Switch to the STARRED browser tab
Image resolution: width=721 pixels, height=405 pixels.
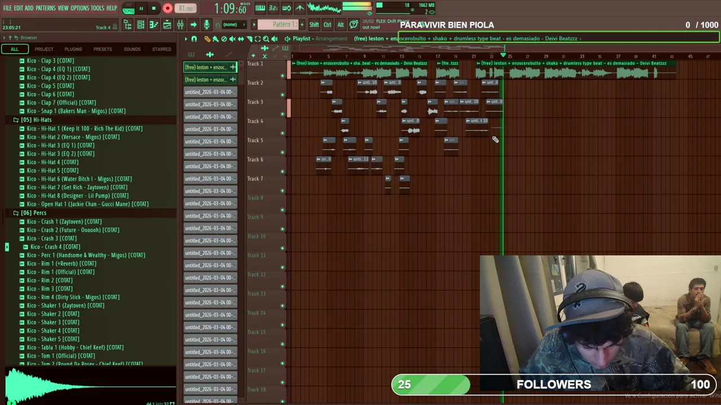tap(162, 49)
